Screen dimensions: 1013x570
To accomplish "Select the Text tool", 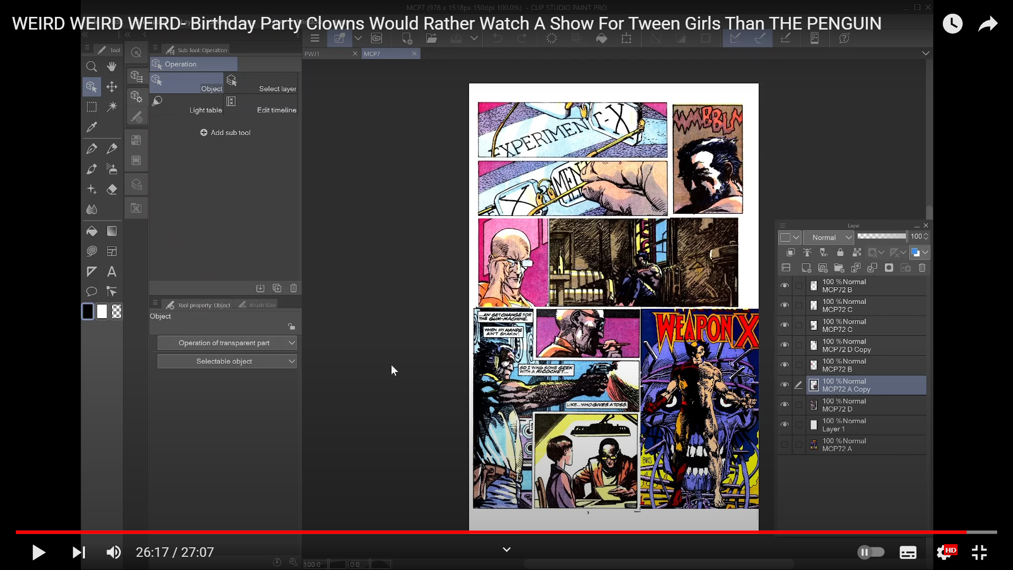I will coord(111,272).
